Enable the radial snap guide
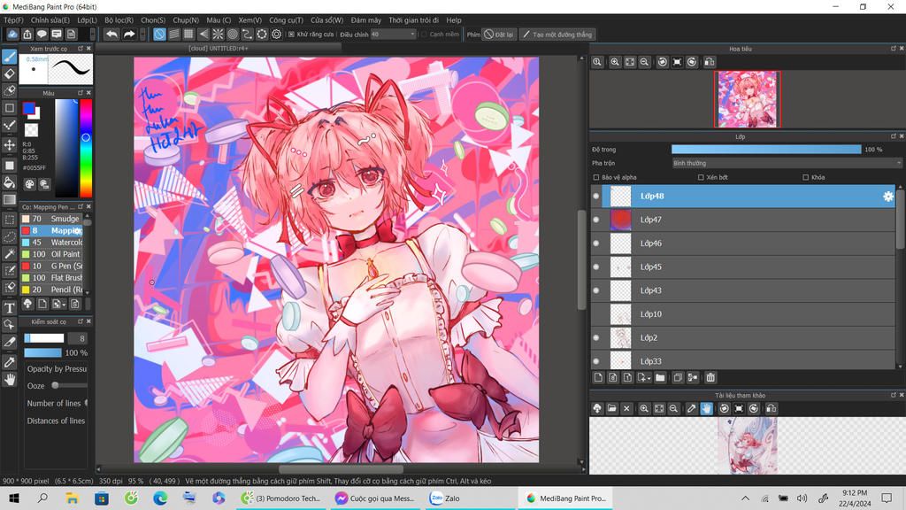The width and height of the screenshot is (906, 510). click(x=218, y=35)
